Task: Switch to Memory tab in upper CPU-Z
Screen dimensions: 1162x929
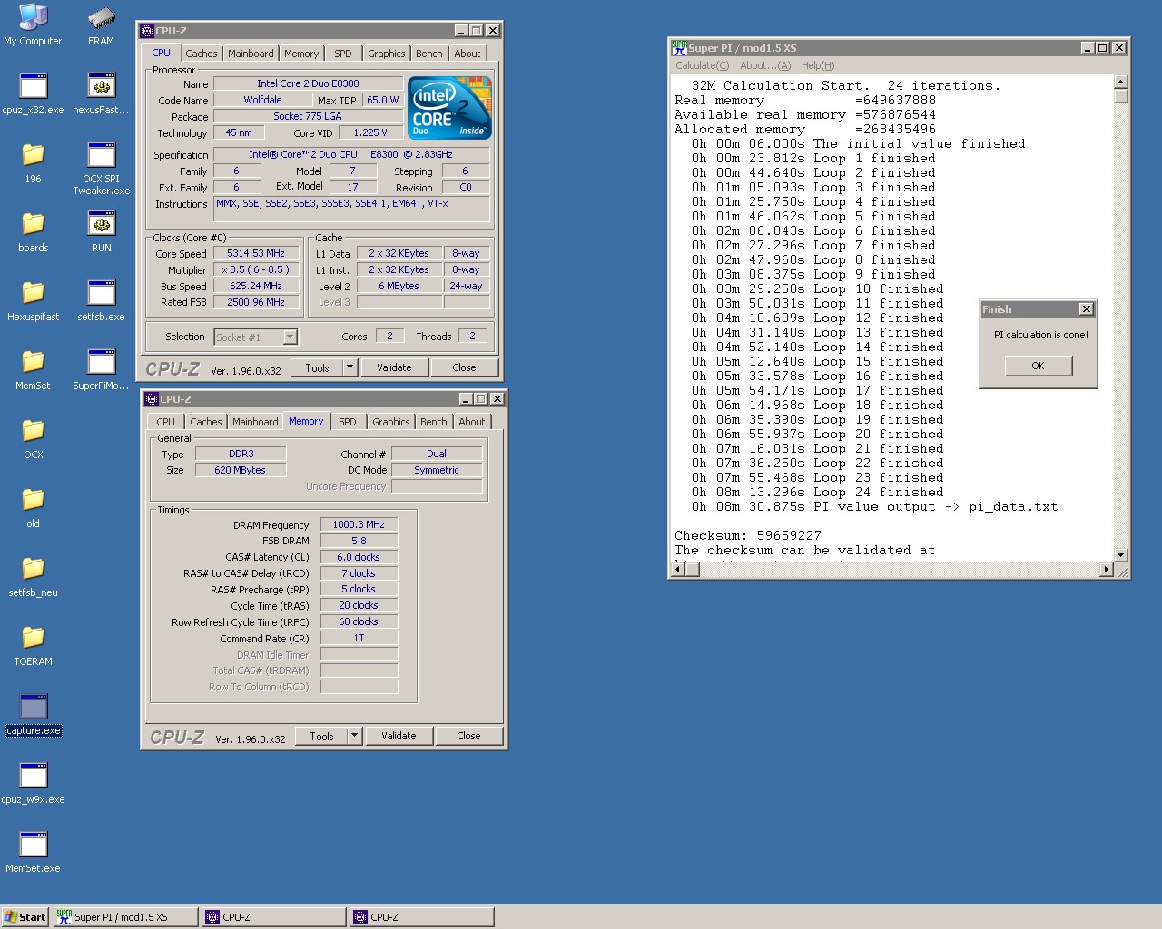Action: [301, 54]
